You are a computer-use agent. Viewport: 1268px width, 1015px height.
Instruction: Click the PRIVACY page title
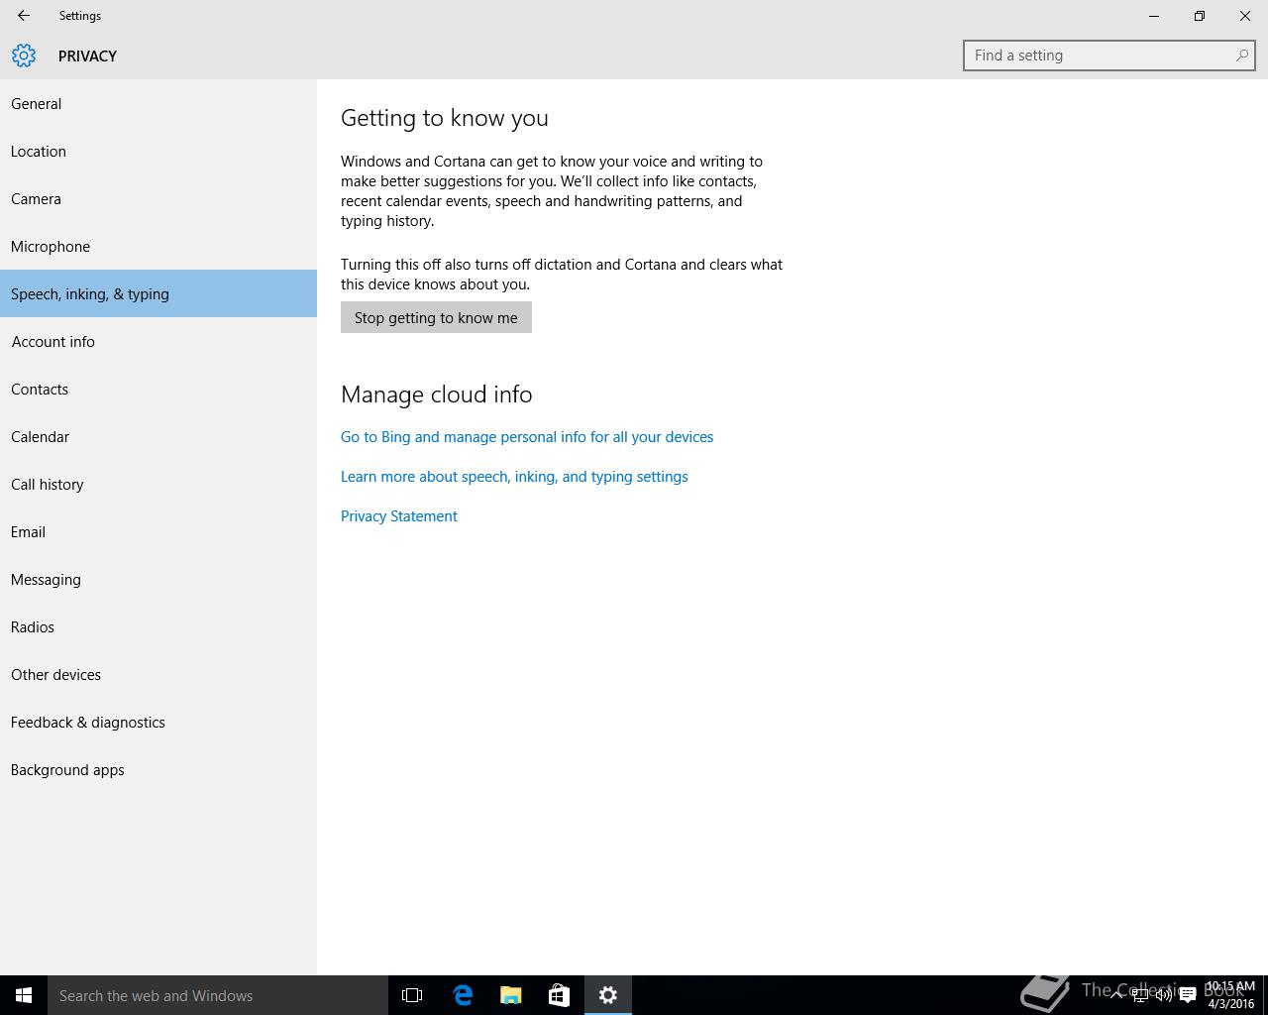click(87, 56)
